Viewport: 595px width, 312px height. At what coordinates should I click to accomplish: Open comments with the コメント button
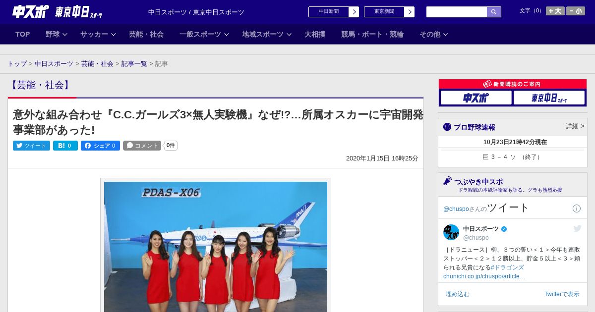point(142,146)
